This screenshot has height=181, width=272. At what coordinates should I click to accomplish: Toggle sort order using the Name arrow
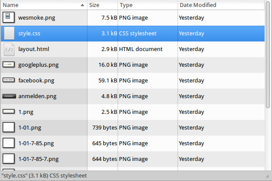tap(82, 5)
